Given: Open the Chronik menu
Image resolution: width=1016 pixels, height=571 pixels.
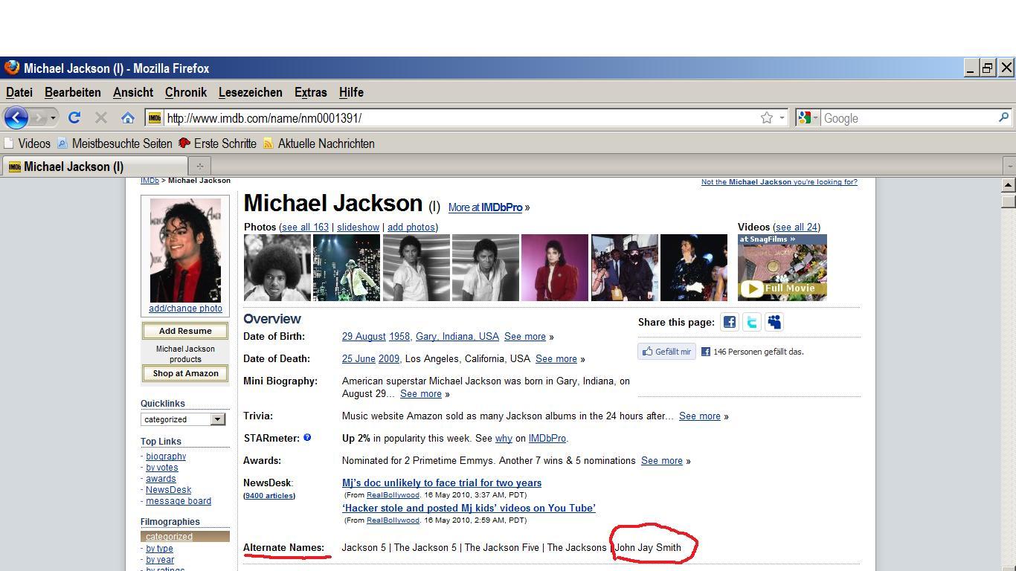Looking at the screenshot, I should (x=186, y=92).
